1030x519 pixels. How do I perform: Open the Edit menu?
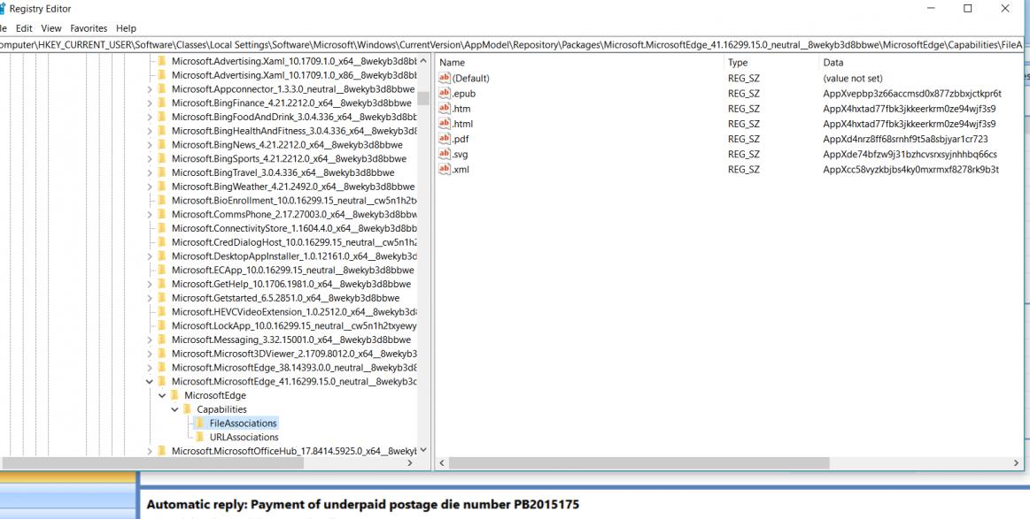pyautogui.click(x=24, y=28)
